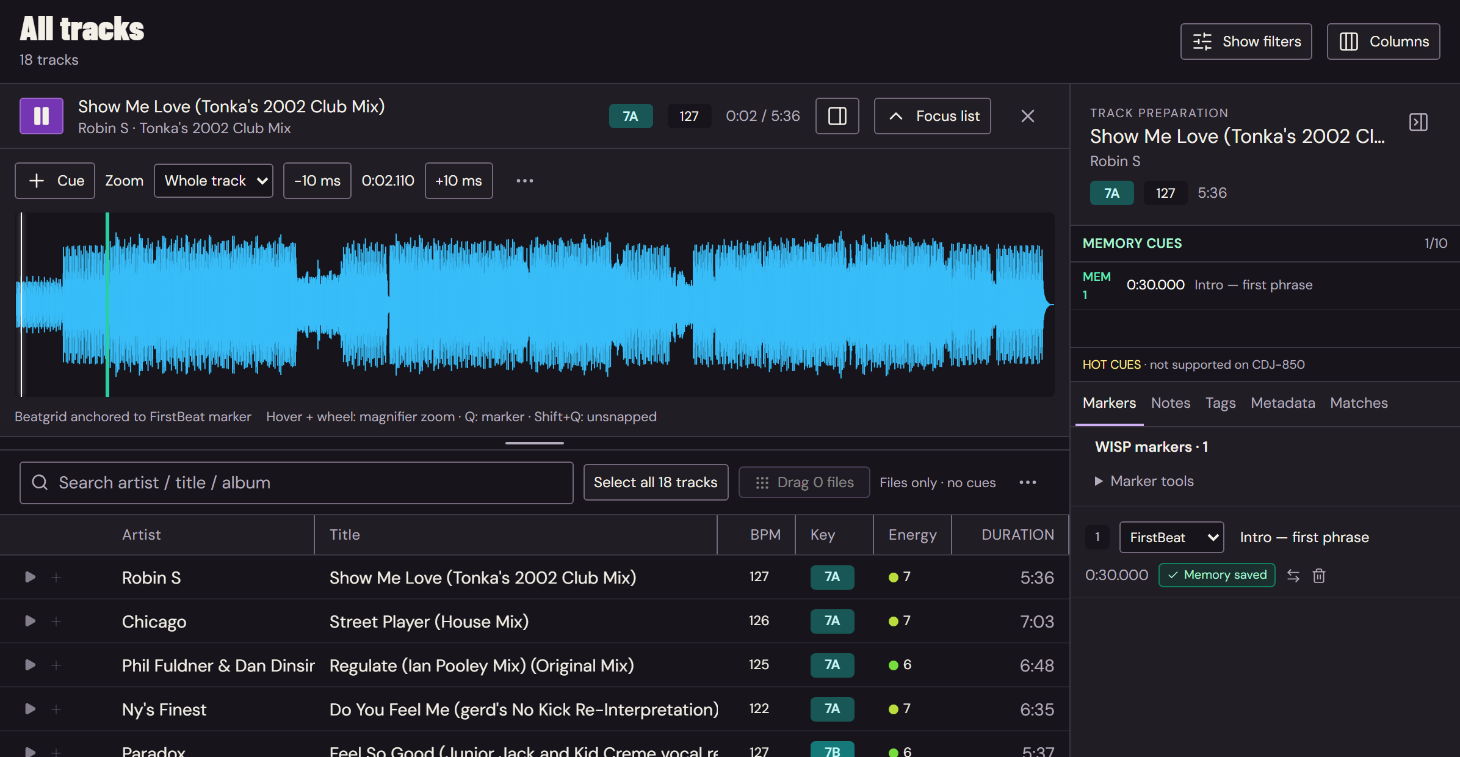Select the MEM 1 cue at 0:30.000

click(x=1265, y=285)
